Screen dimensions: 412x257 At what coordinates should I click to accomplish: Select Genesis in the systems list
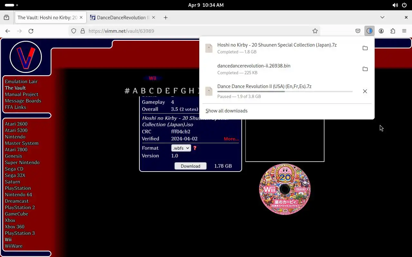coord(14,156)
